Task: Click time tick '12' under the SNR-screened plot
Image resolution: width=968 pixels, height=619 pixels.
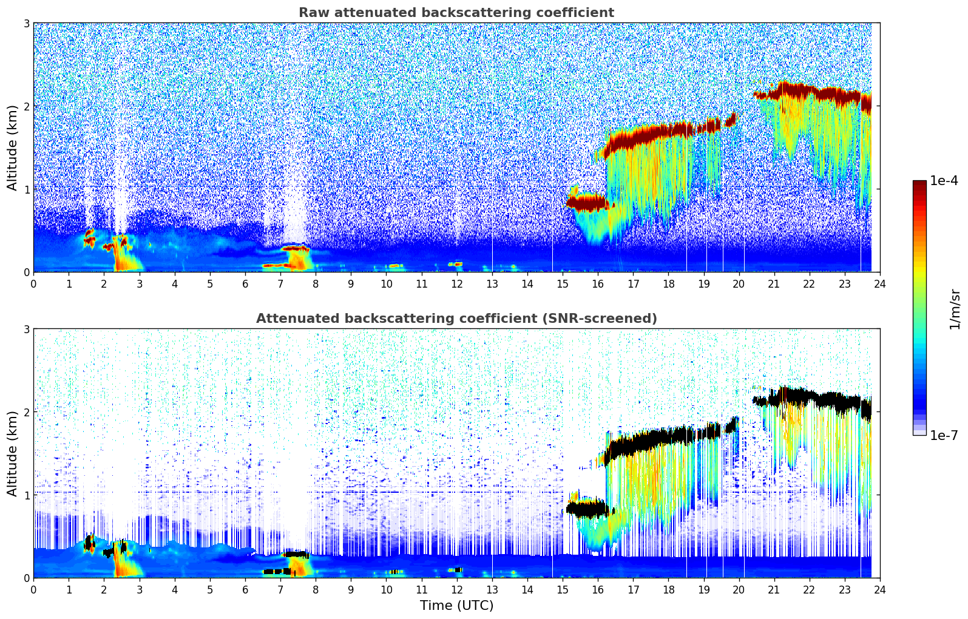Action: click(x=456, y=589)
